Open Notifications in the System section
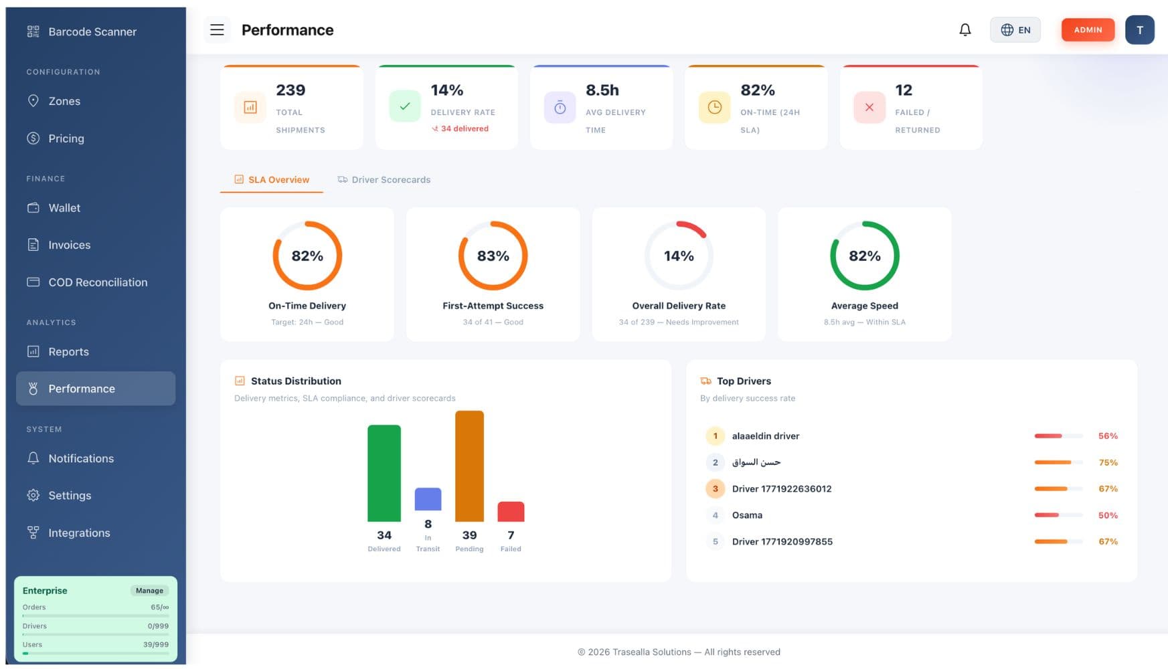Screen dimensions: 1168x669 (80, 459)
